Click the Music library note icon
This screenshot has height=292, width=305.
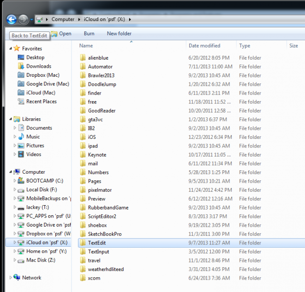[x=21, y=136]
